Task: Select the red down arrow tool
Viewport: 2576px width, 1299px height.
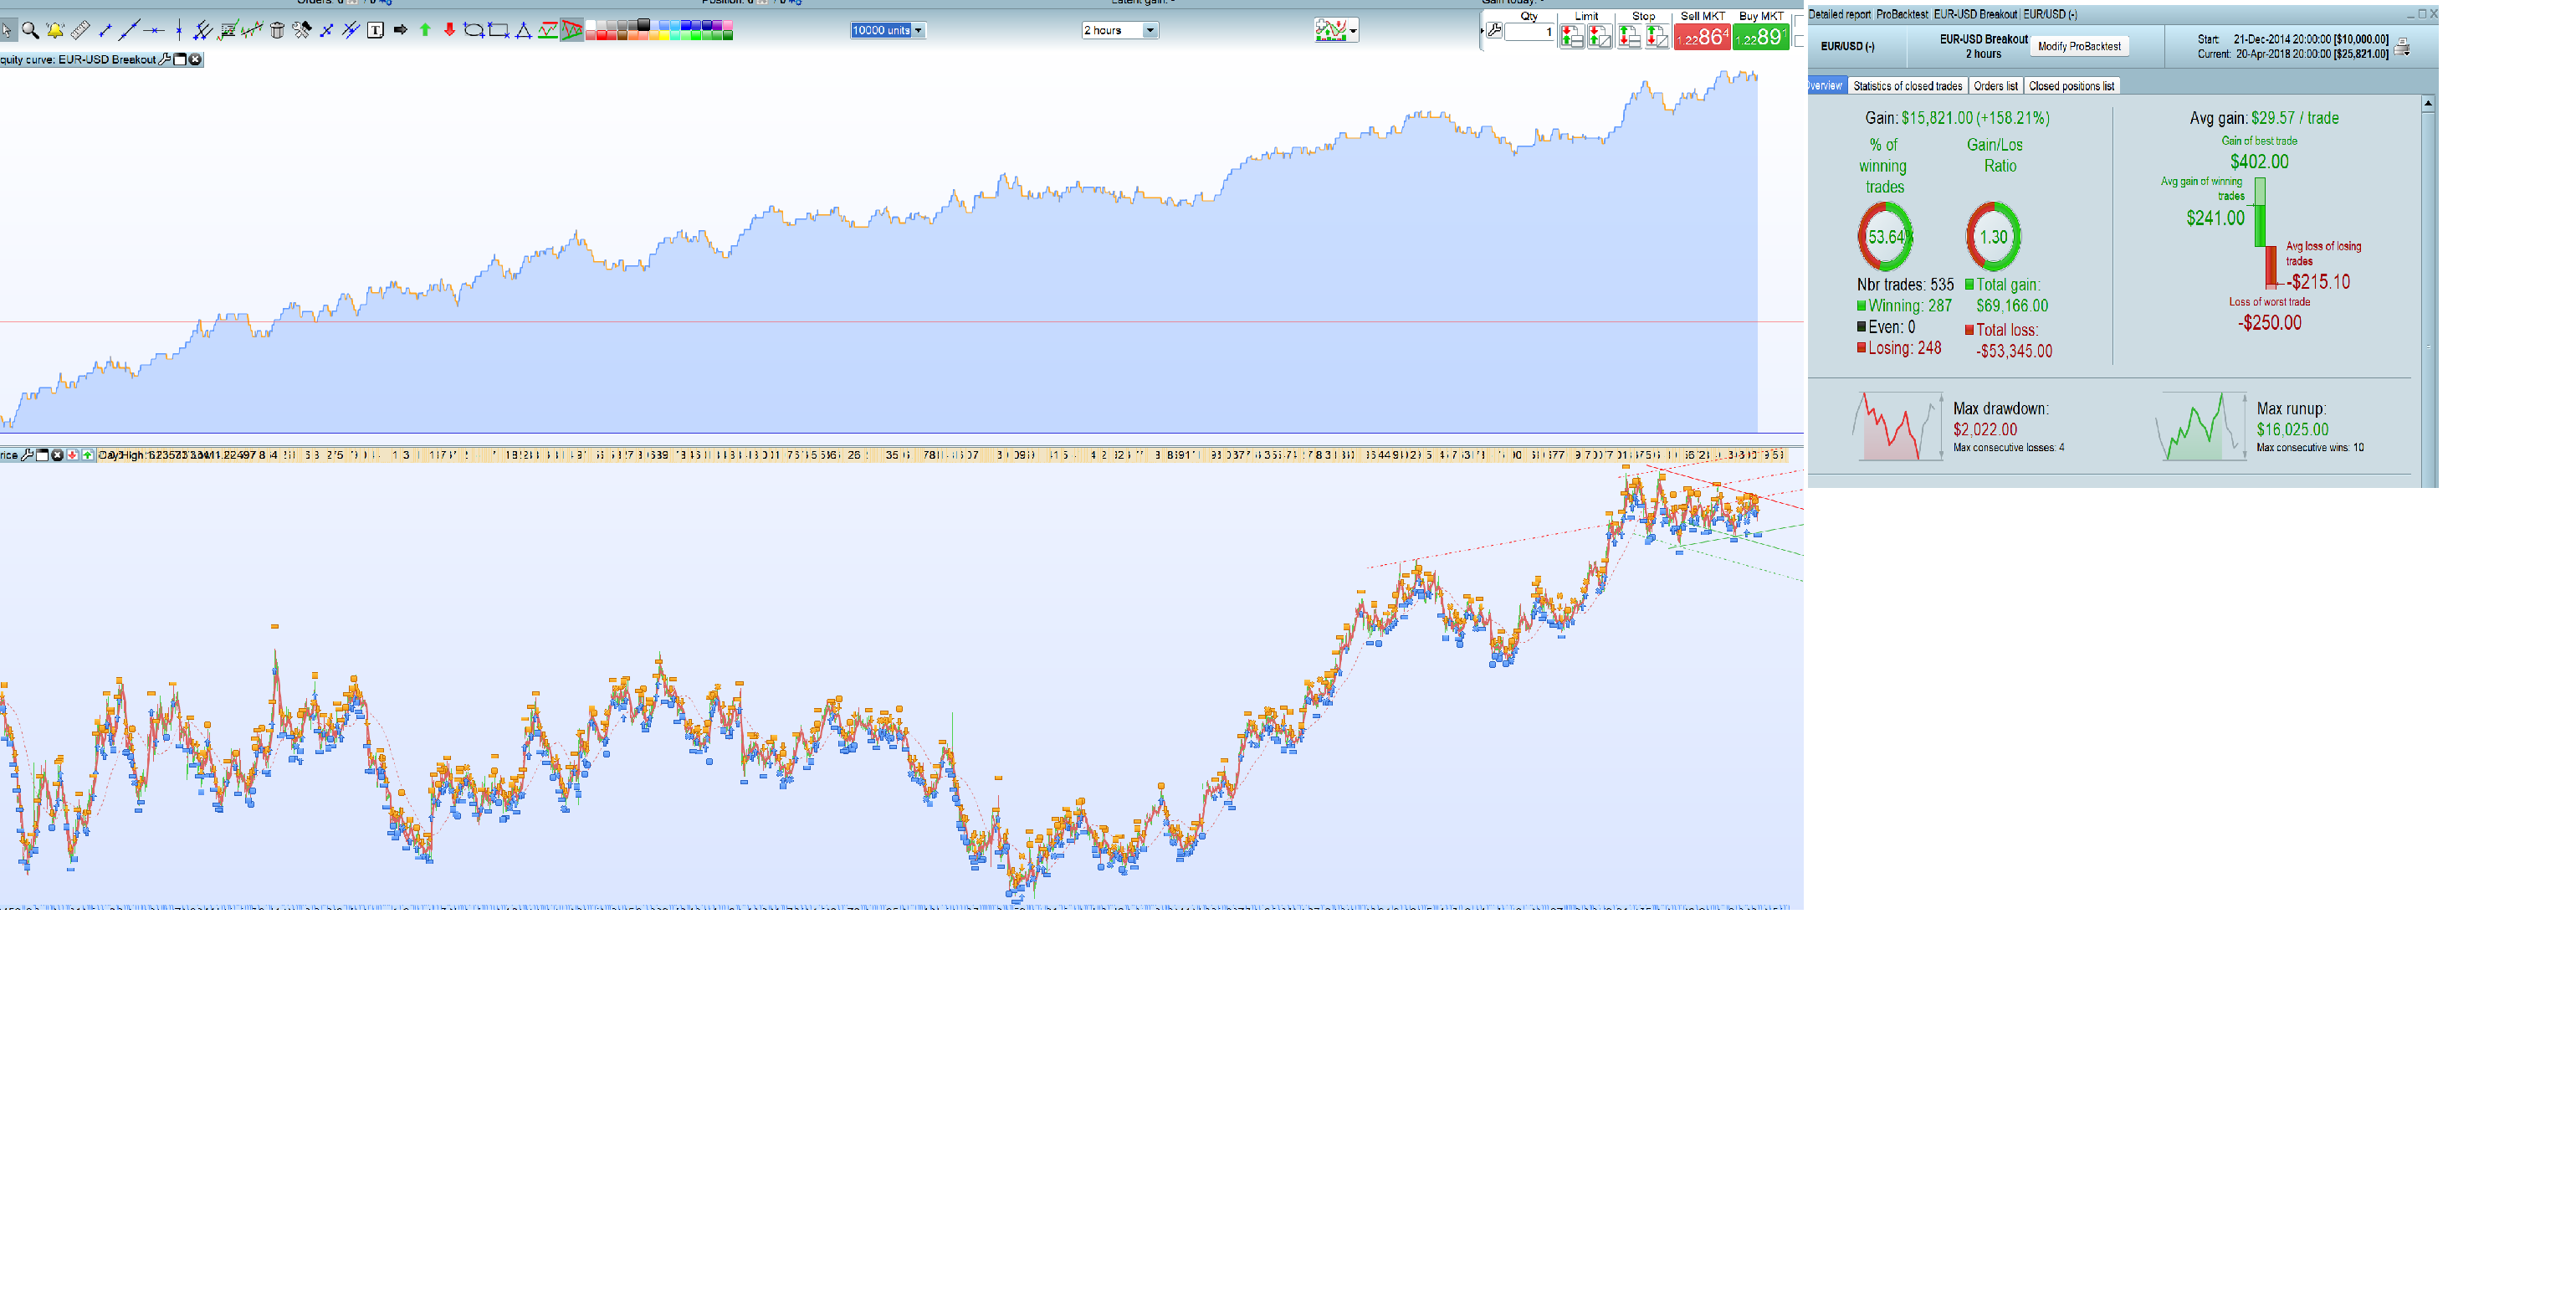Action: tap(449, 31)
